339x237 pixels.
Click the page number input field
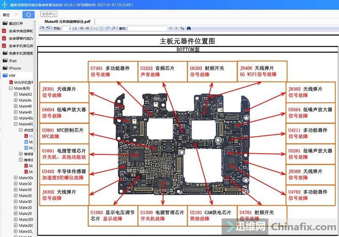(x=68, y=28)
